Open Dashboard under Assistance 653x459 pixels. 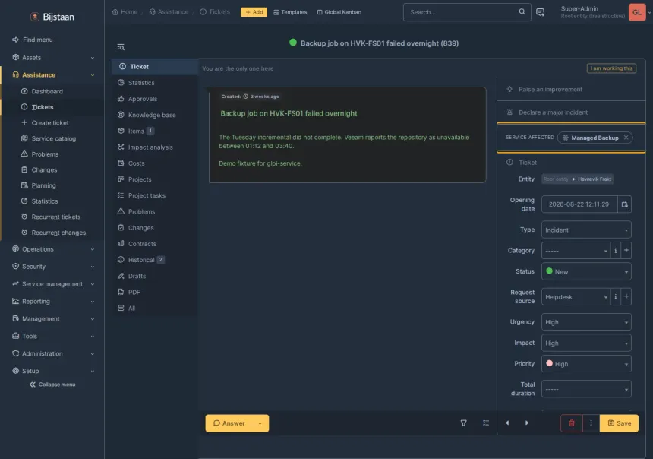coord(42,91)
